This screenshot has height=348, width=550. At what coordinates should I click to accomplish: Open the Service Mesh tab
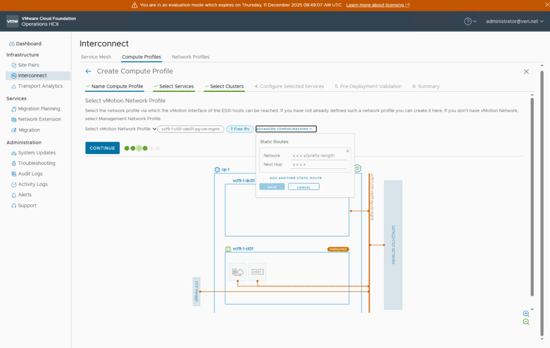pyautogui.click(x=96, y=57)
